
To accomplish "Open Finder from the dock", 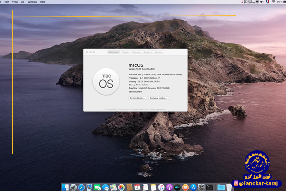I will [65, 187].
